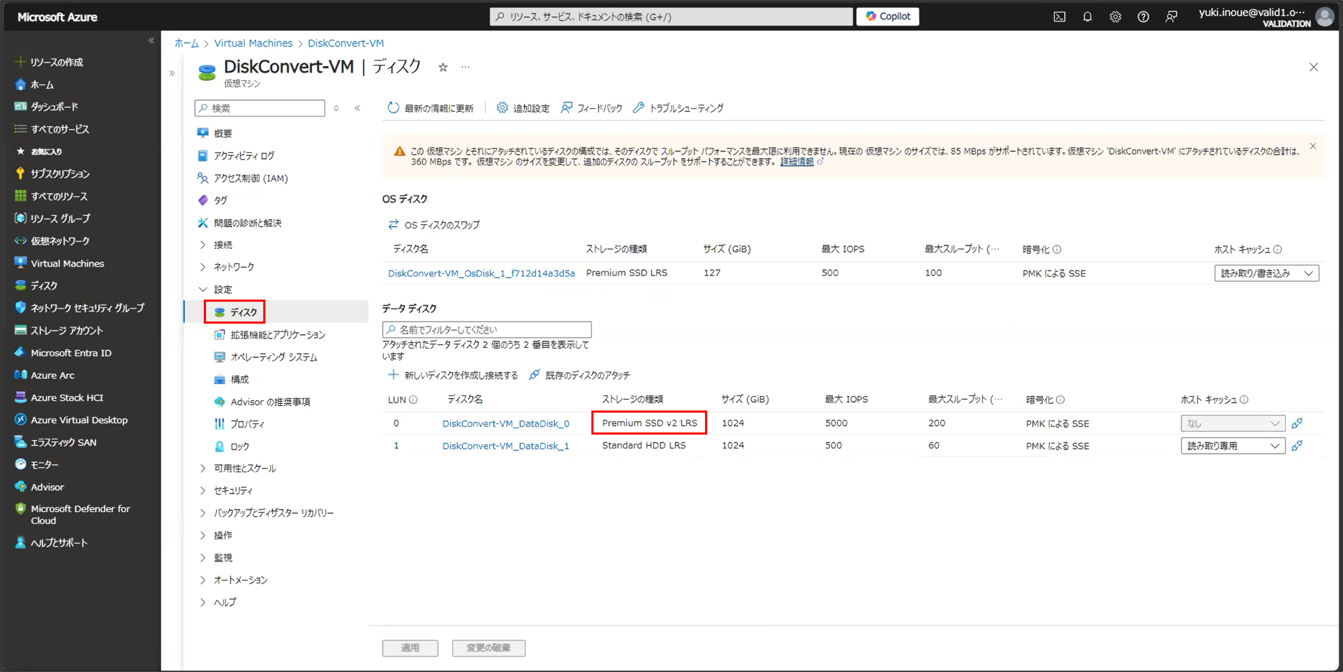Open Additional settings (追加設定)
Screen dimensions: 1343x672
click(523, 108)
